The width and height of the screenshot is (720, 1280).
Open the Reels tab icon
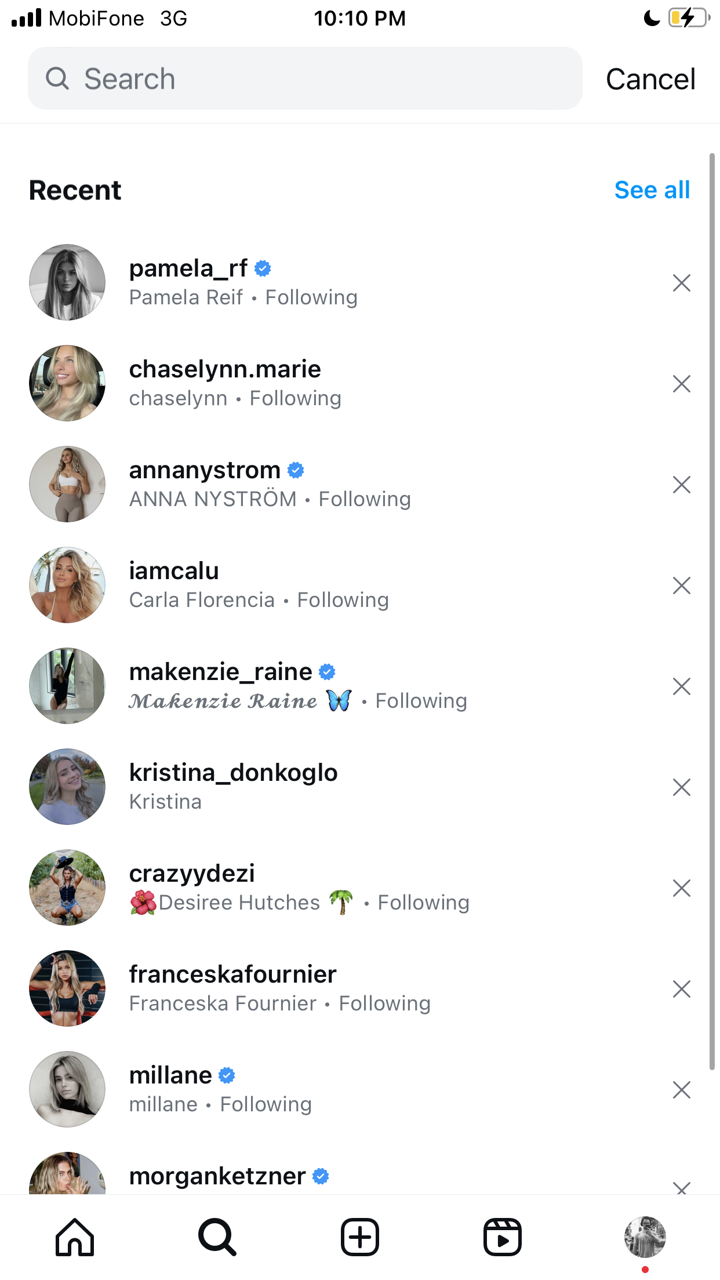click(503, 1237)
